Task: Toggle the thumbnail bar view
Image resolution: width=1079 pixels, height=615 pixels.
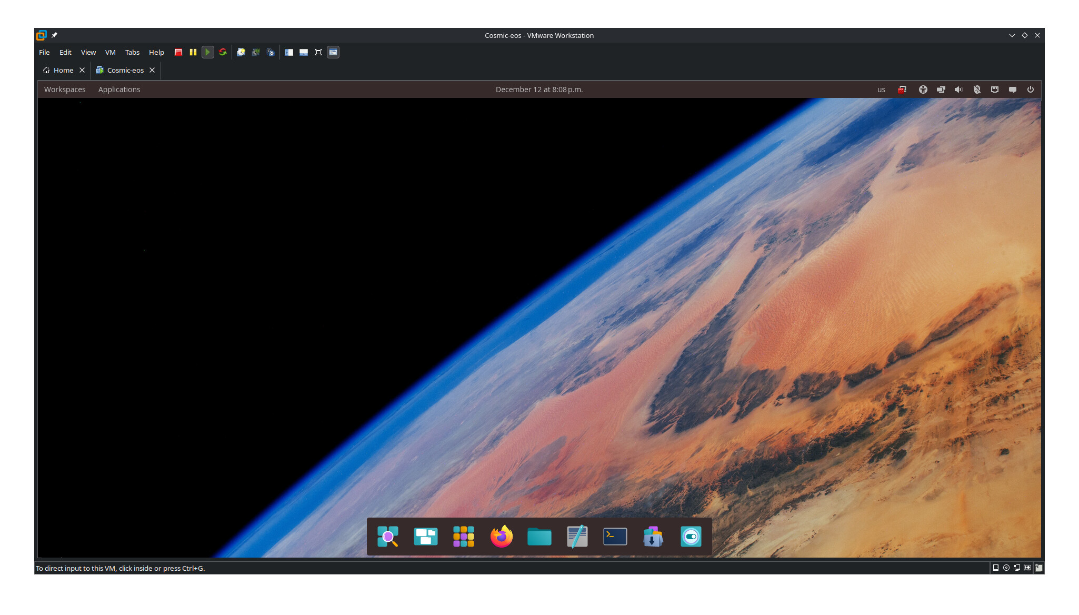Action: pyautogui.click(x=304, y=52)
